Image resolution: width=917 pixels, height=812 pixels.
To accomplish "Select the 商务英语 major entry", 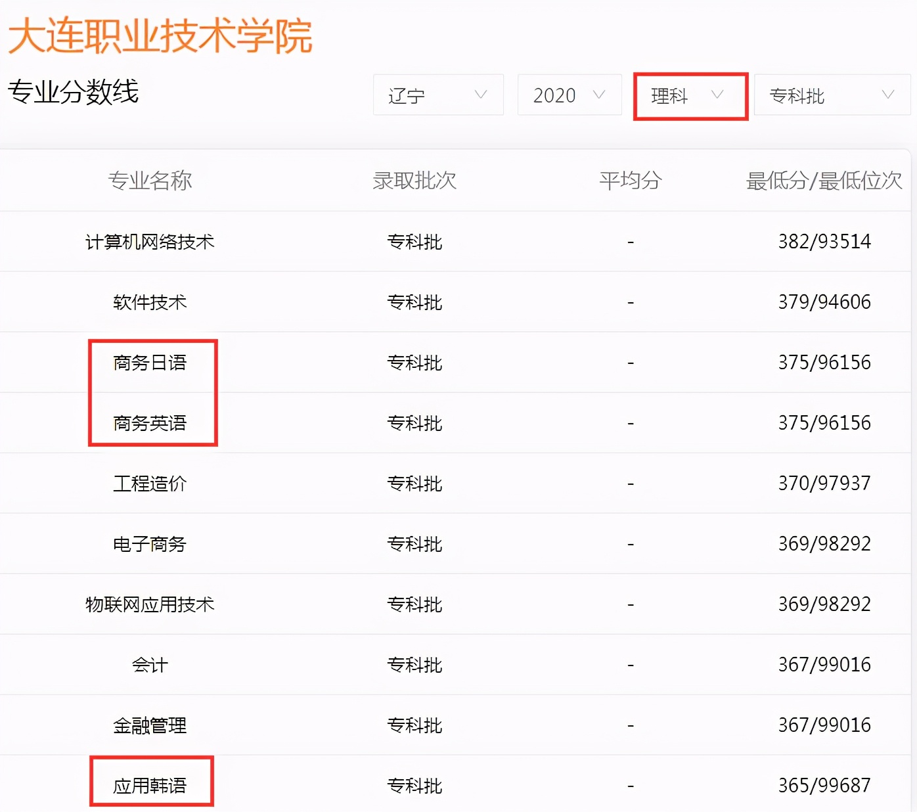I will coord(150,423).
